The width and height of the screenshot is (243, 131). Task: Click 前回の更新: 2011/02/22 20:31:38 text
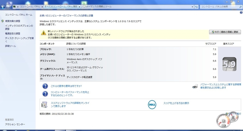click(x=57, y=114)
